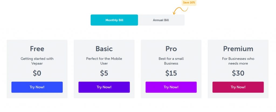Click Try Now for the Pro plan
276x112 pixels.
(171, 87)
